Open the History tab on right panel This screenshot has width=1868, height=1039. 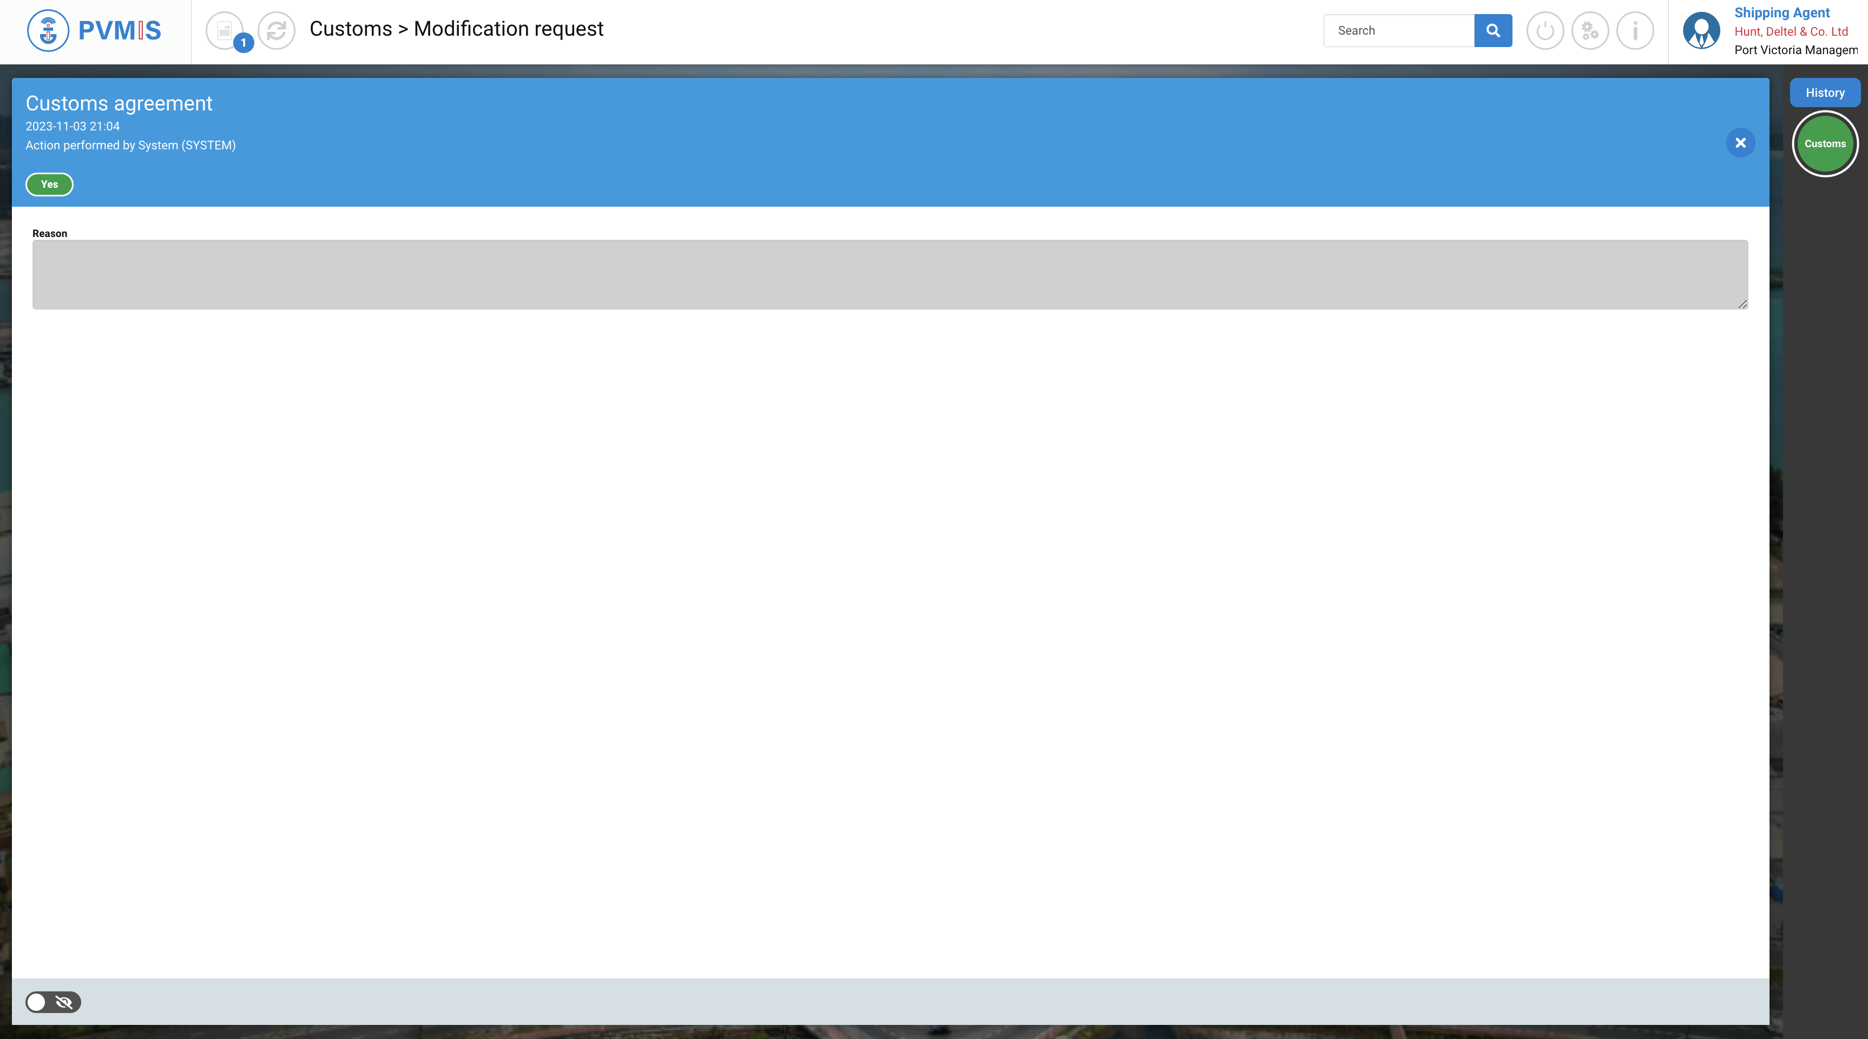tap(1825, 93)
